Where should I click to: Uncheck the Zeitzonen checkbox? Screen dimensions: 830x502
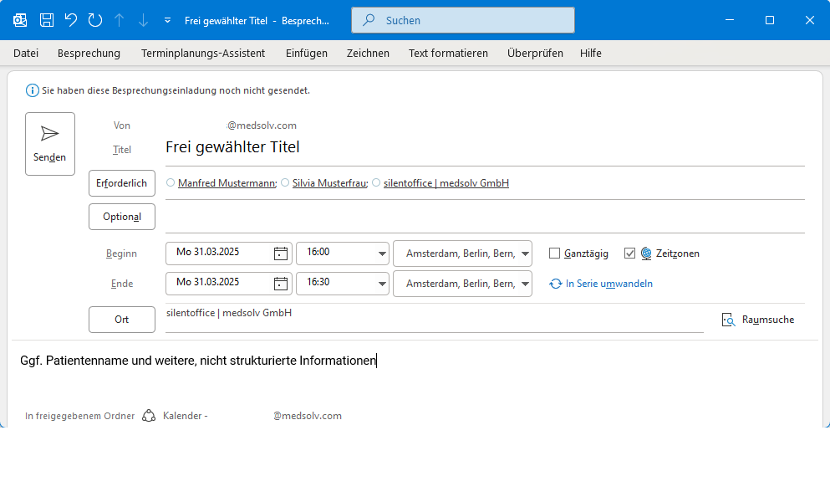coord(629,254)
